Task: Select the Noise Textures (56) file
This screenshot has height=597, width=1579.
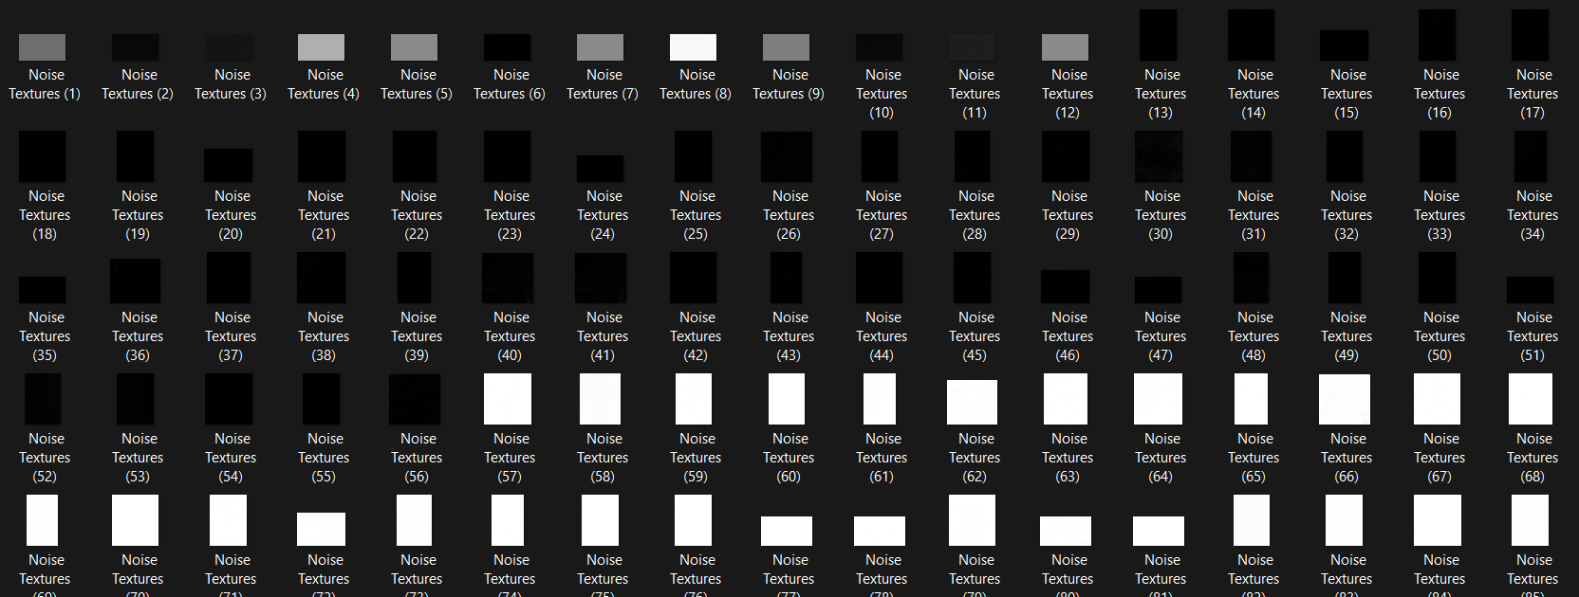Action: click(415, 399)
